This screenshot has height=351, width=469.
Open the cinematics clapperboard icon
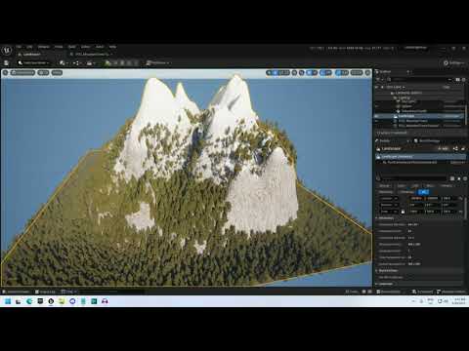point(90,62)
